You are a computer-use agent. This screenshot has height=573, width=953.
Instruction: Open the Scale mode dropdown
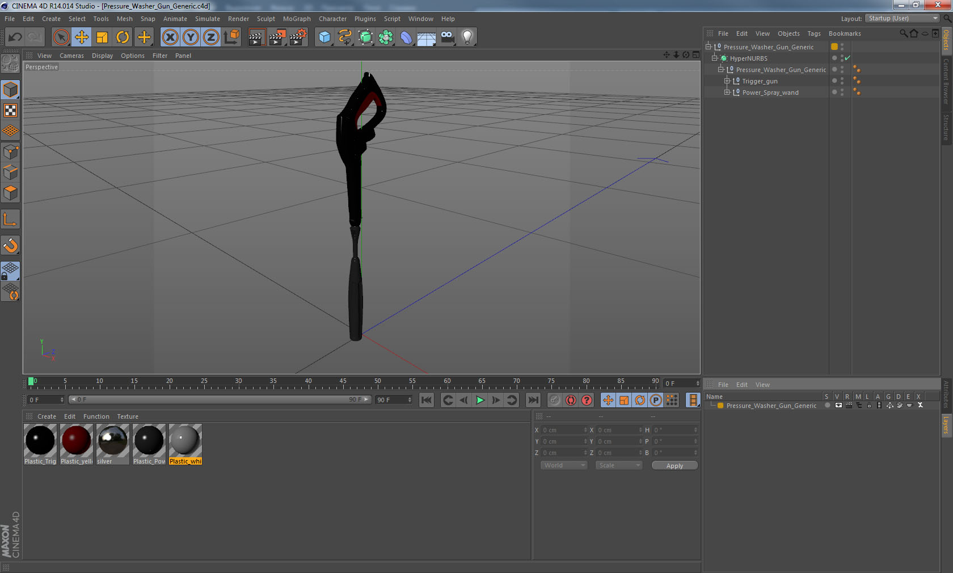pyautogui.click(x=618, y=465)
